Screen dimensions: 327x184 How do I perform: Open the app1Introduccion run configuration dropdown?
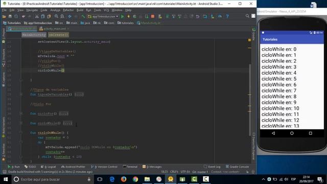(x=103, y=16)
